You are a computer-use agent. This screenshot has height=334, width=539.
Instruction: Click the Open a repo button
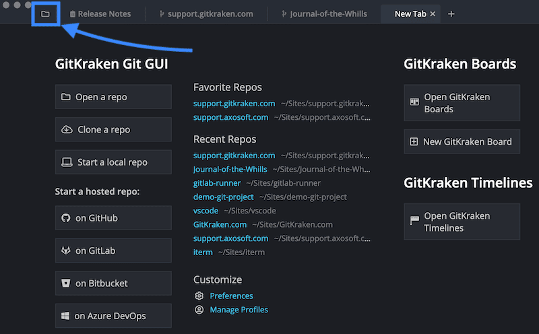[x=113, y=97]
